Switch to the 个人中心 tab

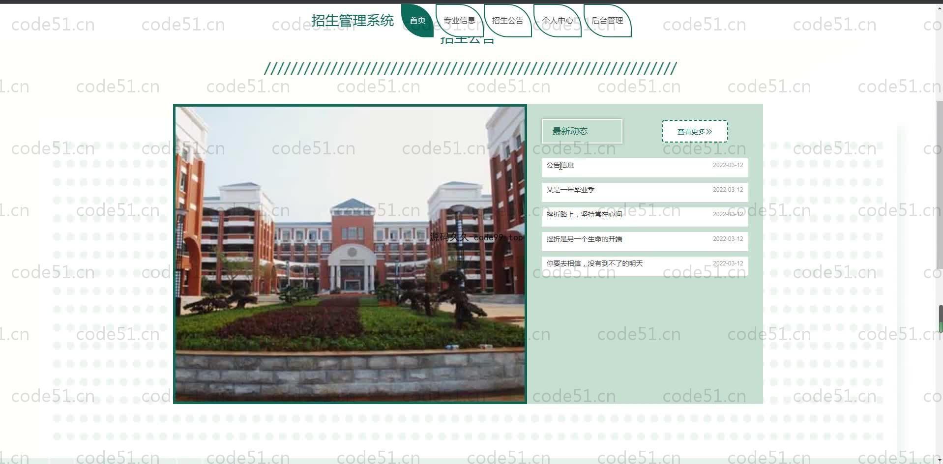pos(557,21)
